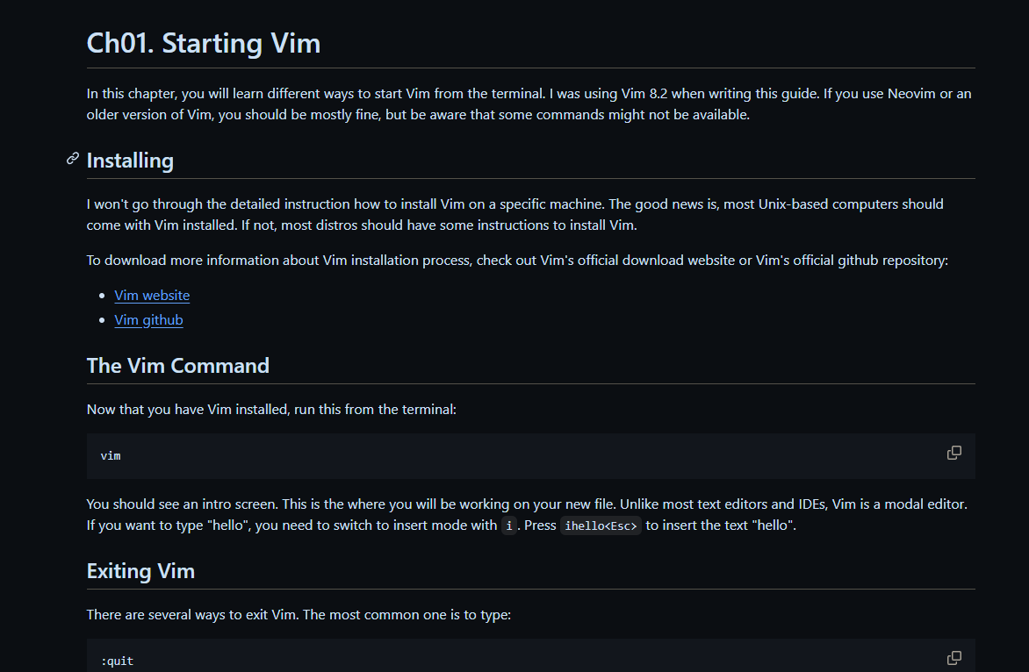Click the paragraph about Unix-based computers
This screenshot has width=1029, height=672.
pyautogui.click(x=515, y=214)
